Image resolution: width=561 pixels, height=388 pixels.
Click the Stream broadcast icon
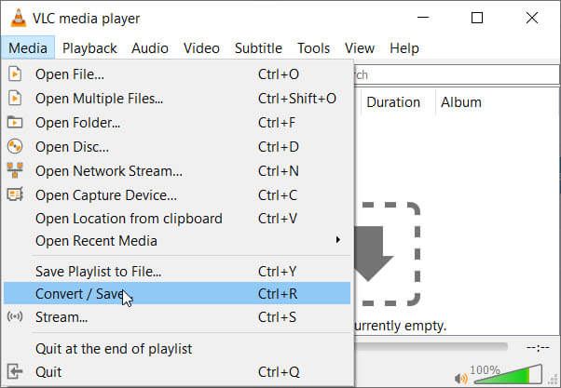tap(15, 316)
